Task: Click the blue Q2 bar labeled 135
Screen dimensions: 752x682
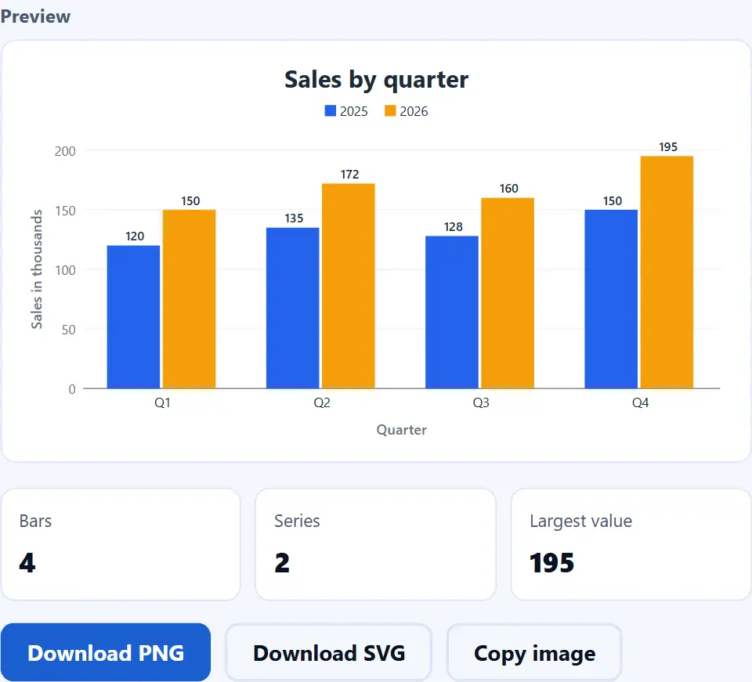Action: 292,308
